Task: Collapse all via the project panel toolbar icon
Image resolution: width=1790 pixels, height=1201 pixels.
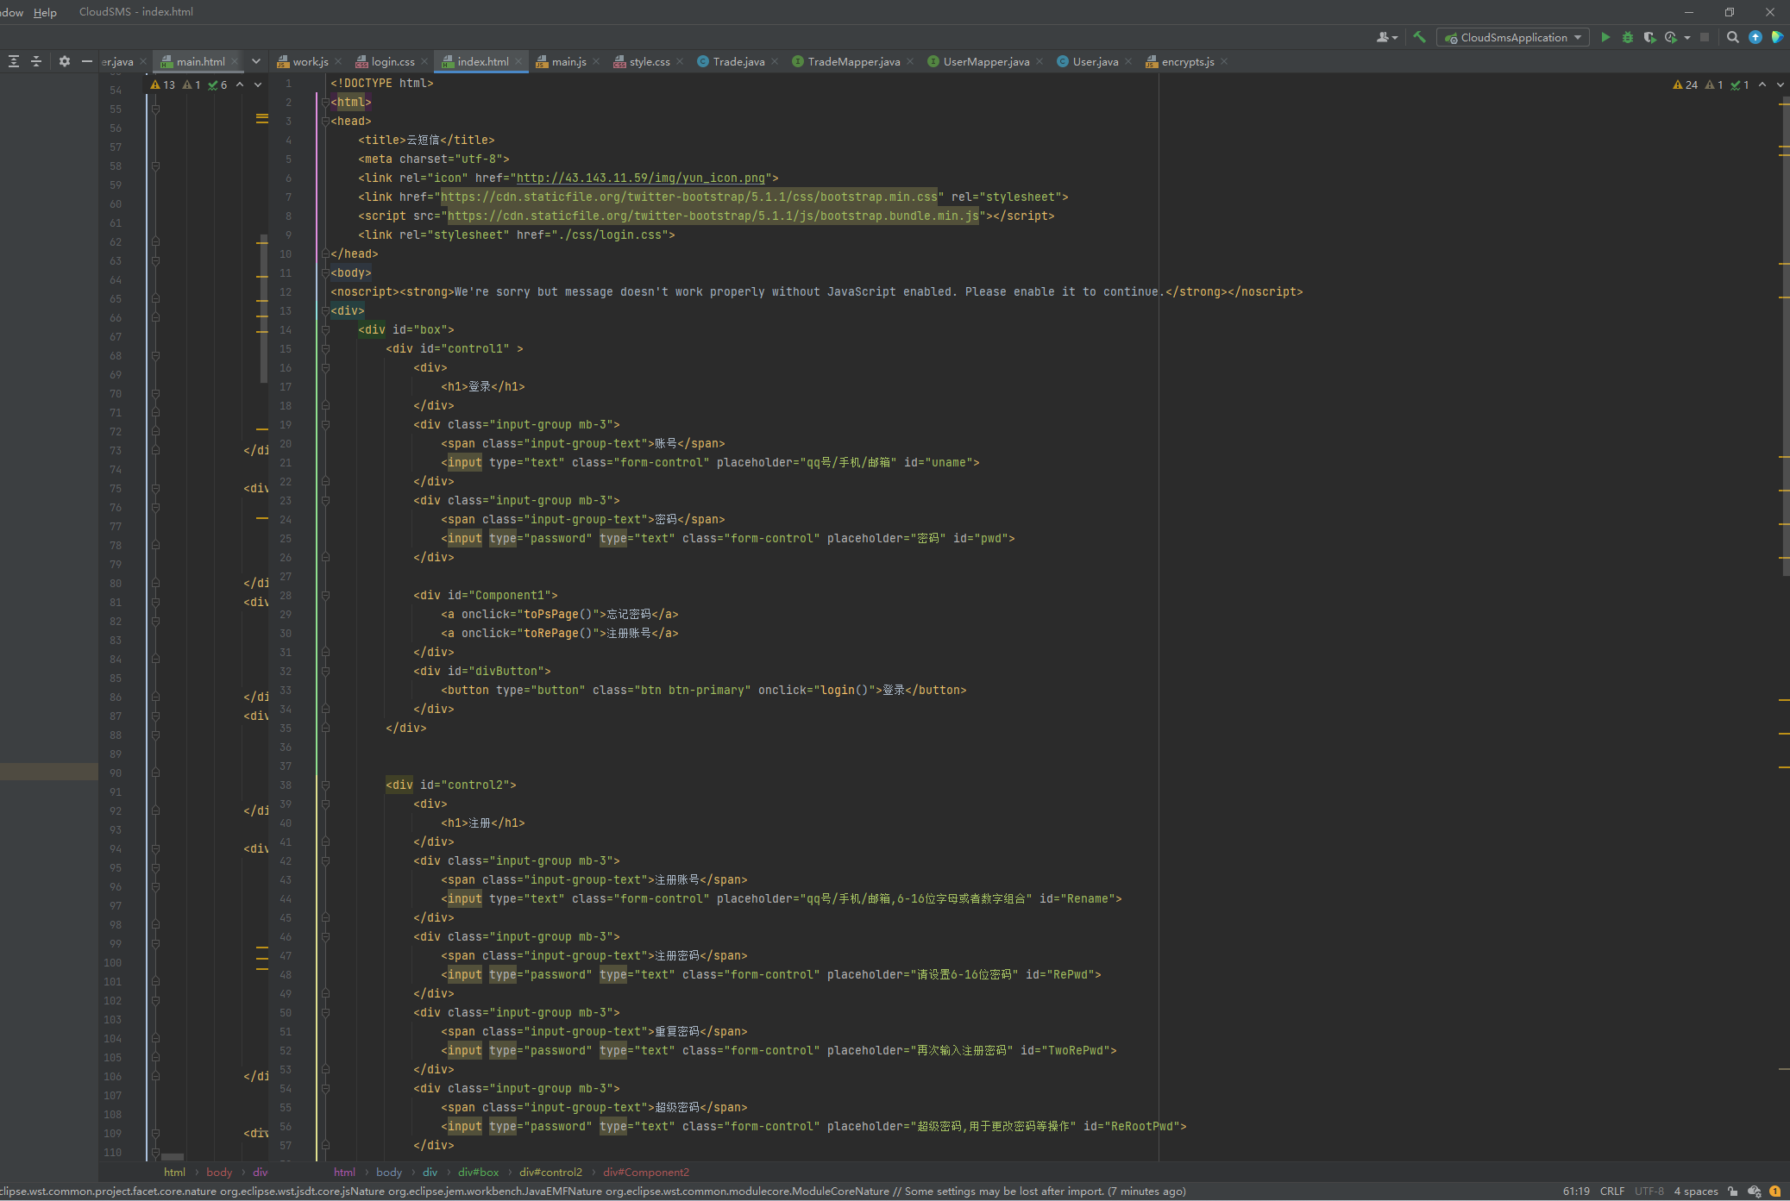Action: pyautogui.click(x=36, y=61)
